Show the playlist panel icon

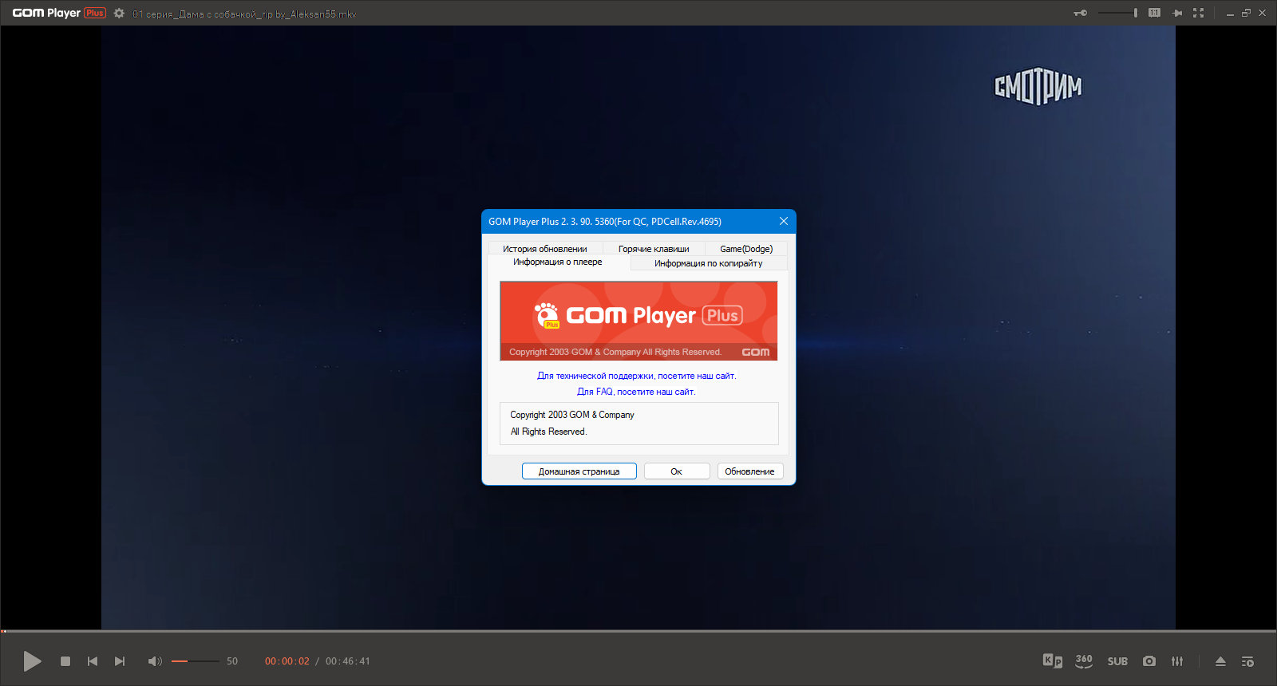pos(1247,661)
